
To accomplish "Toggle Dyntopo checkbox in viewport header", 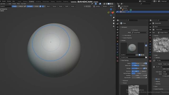I will (94, 6).
